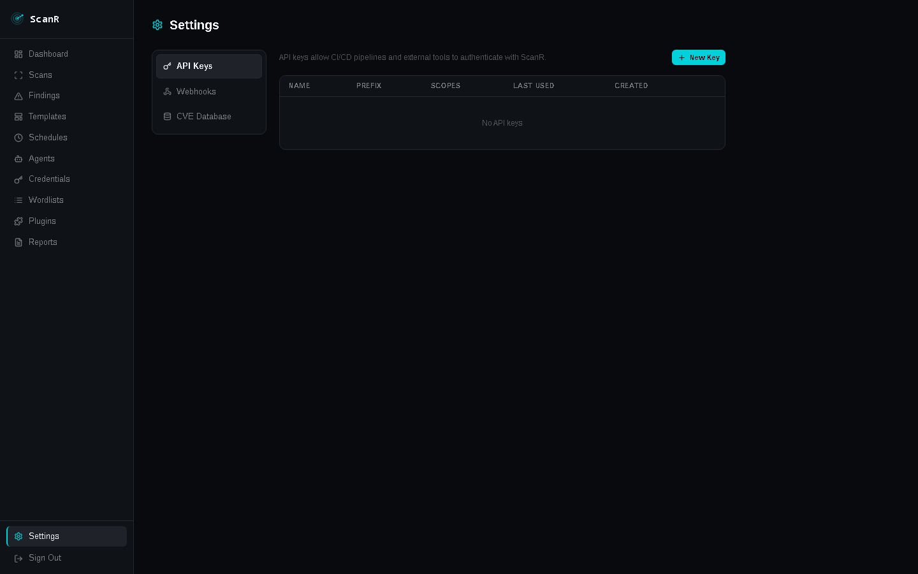
Task: Click the Scans frame icon
Action: point(18,75)
